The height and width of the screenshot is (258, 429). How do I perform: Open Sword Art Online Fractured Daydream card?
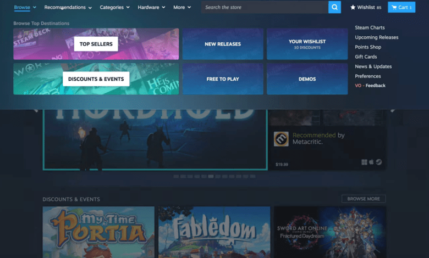[x=330, y=232]
